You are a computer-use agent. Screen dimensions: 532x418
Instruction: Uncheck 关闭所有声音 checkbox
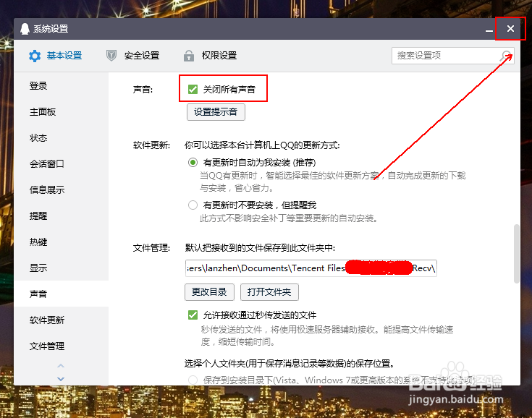point(193,89)
